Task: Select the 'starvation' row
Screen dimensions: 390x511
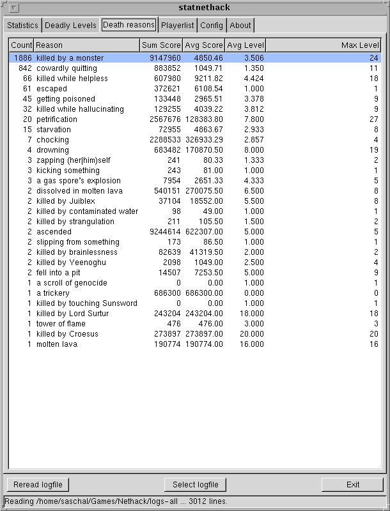Action: pos(195,130)
